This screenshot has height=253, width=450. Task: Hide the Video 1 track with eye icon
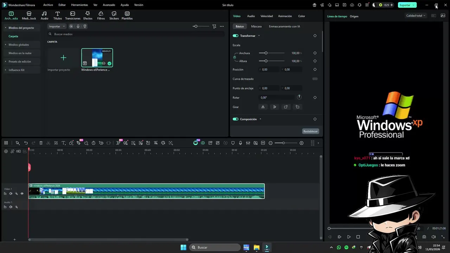[x=22, y=194]
